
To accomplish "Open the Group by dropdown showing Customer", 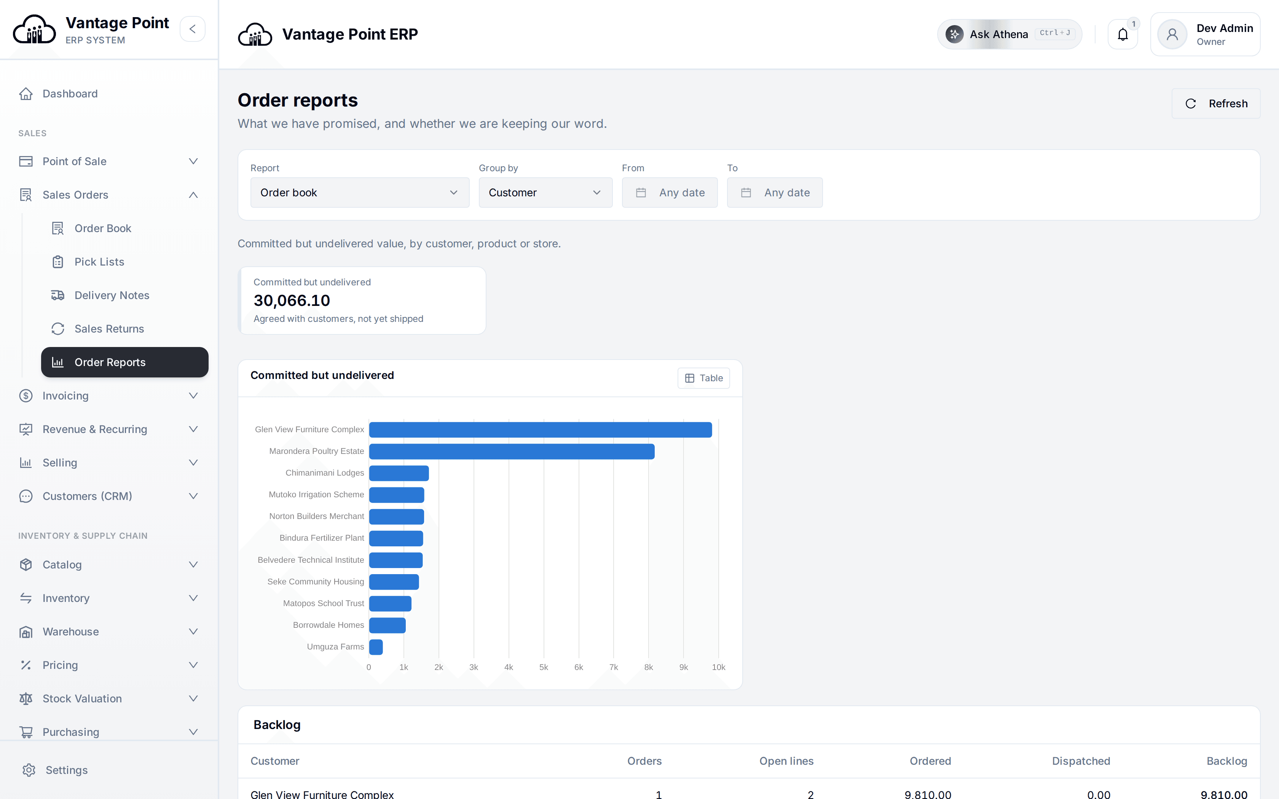I will pyautogui.click(x=545, y=193).
